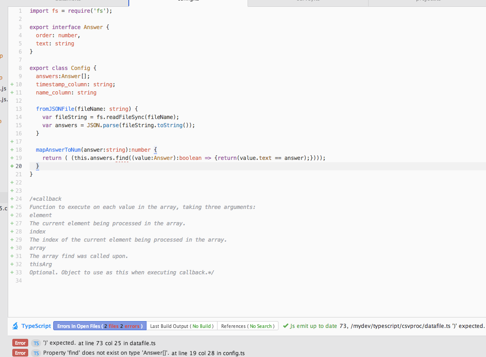Click the TS badge on the "')' expected" error

click(36, 343)
